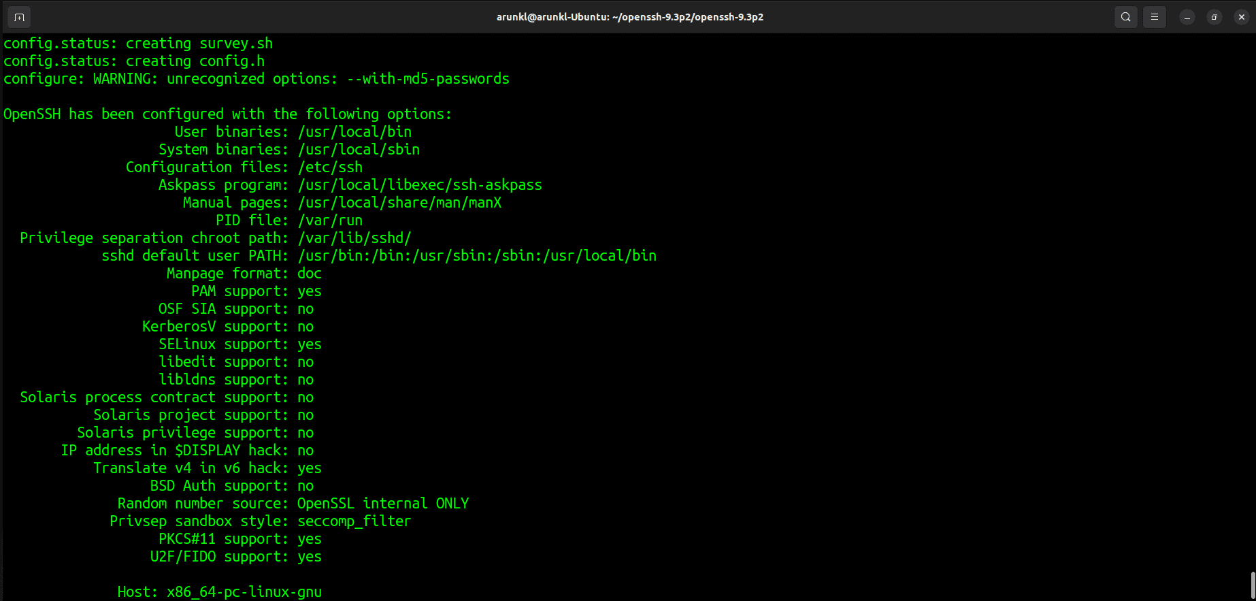Click the libldns support line
The height and width of the screenshot is (601, 1256).
click(236, 380)
